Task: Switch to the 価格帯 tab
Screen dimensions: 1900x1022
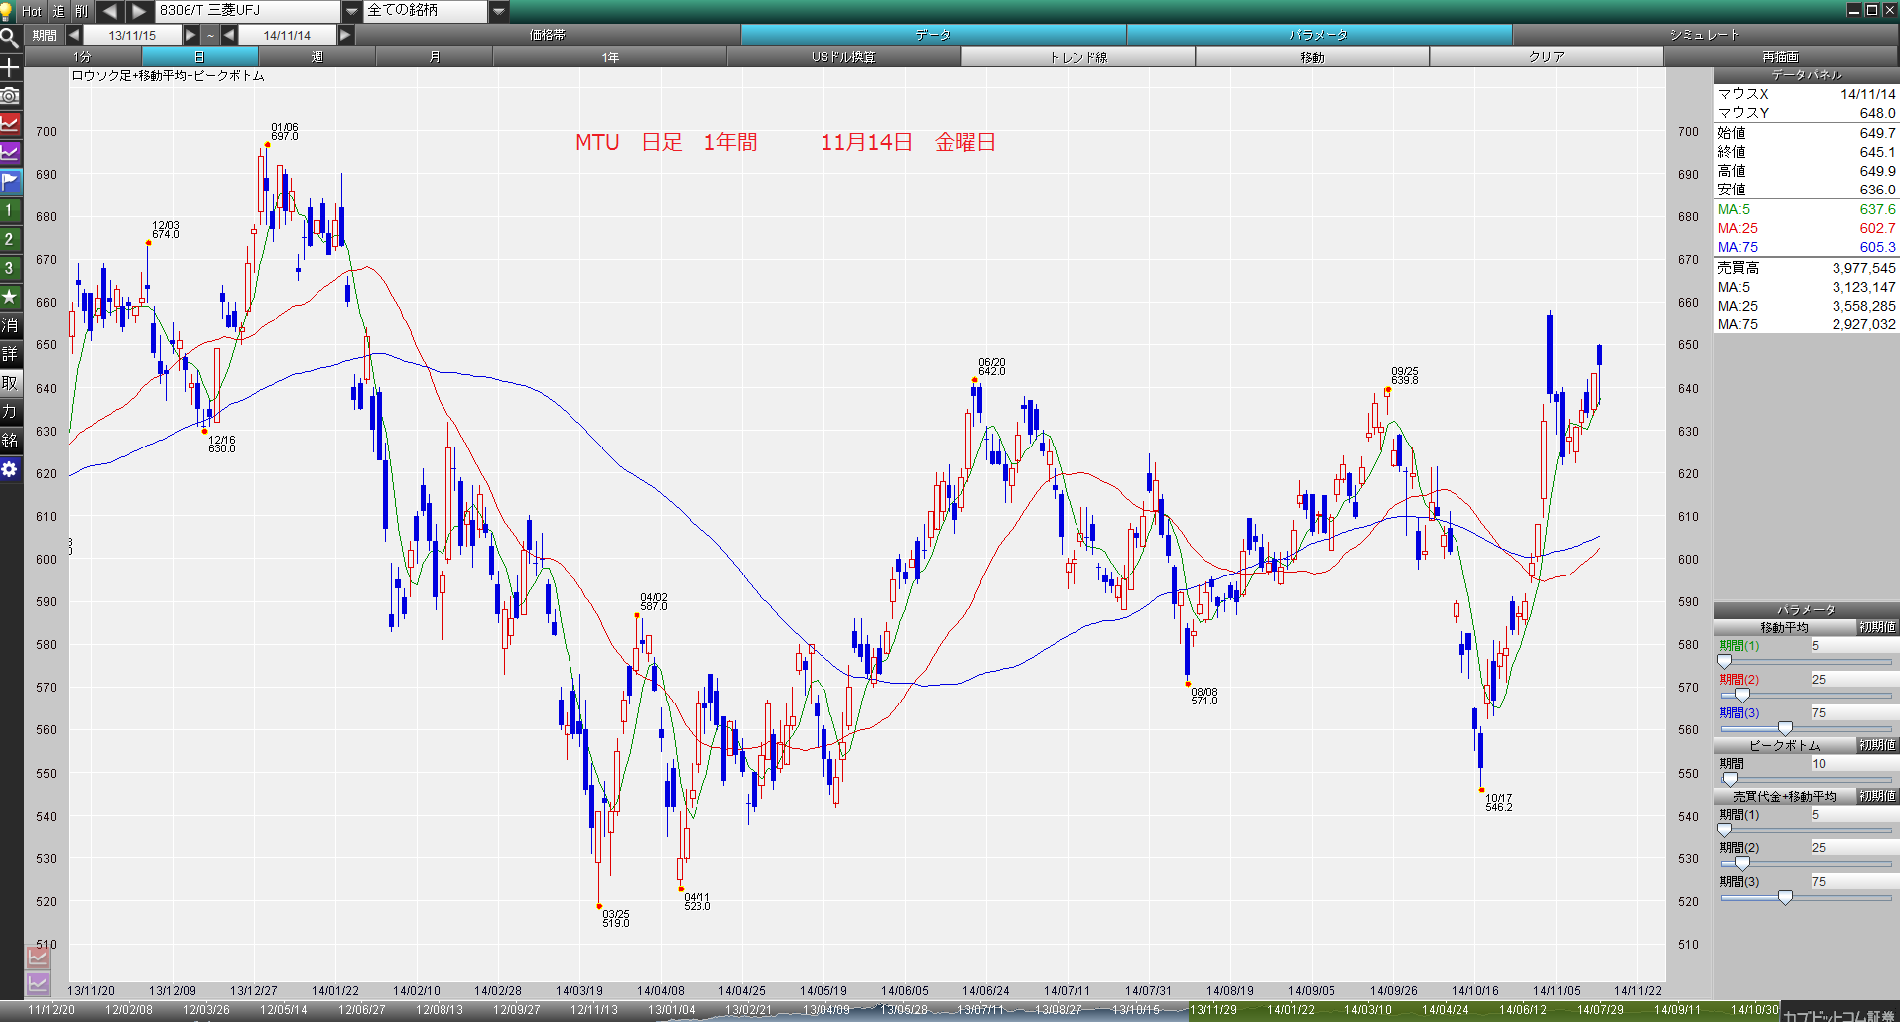Action: tap(548, 35)
